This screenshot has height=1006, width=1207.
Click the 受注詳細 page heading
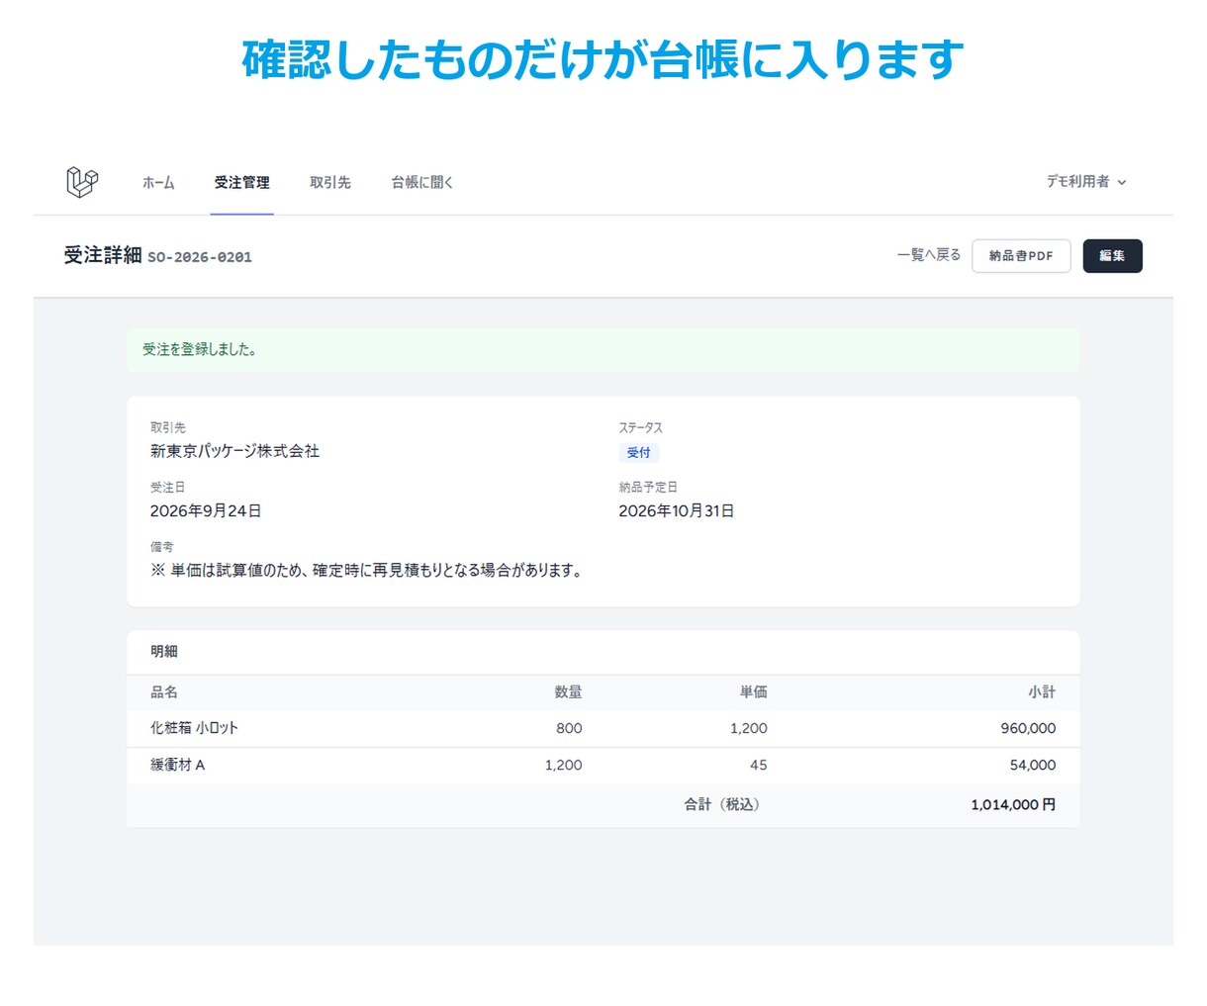(103, 255)
